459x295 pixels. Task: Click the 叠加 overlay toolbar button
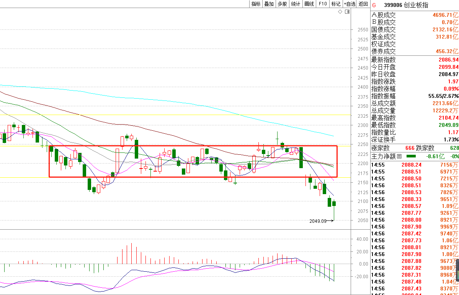coord(269,4)
